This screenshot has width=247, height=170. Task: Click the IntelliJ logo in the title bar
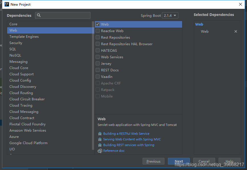click(7, 4)
